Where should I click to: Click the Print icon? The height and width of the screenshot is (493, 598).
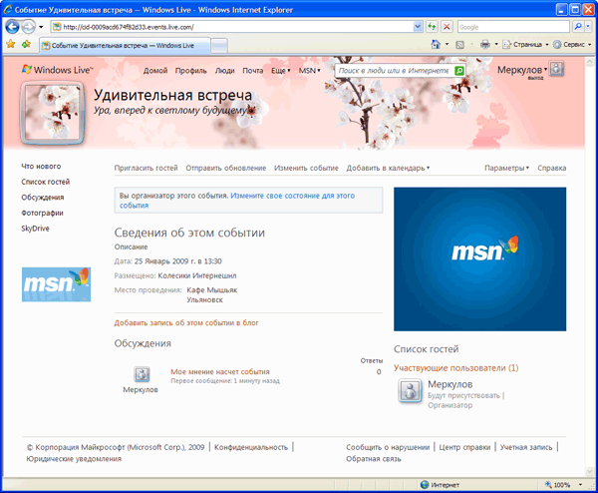click(x=484, y=44)
